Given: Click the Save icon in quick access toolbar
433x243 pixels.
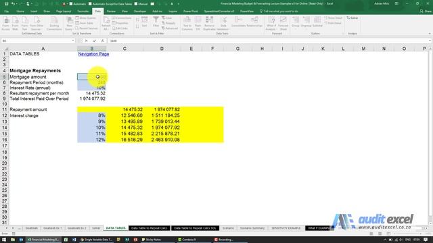Looking at the screenshot, I should (6, 4).
